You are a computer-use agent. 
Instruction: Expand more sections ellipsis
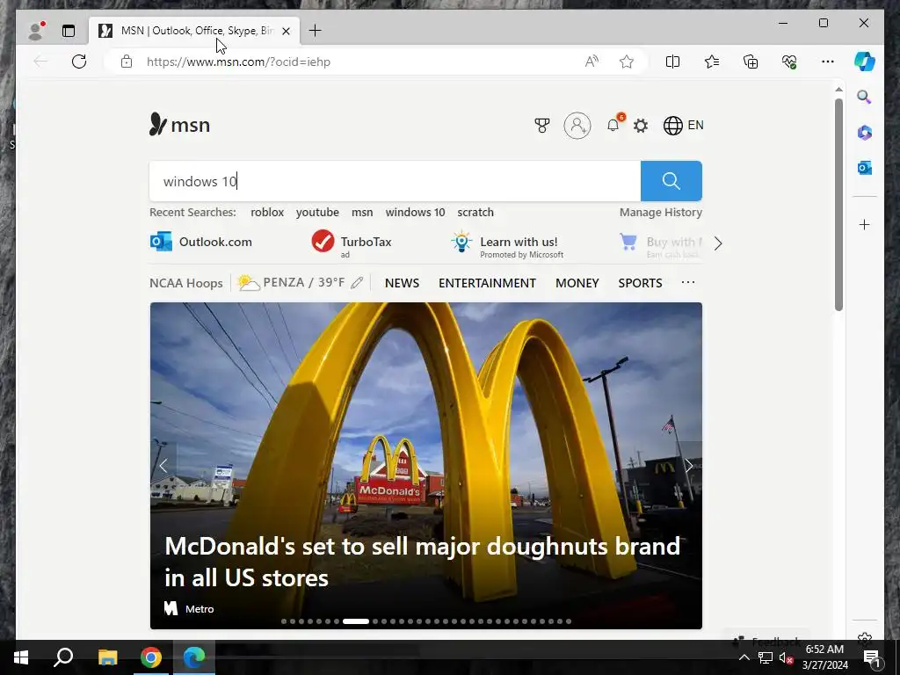click(x=687, y=282)
